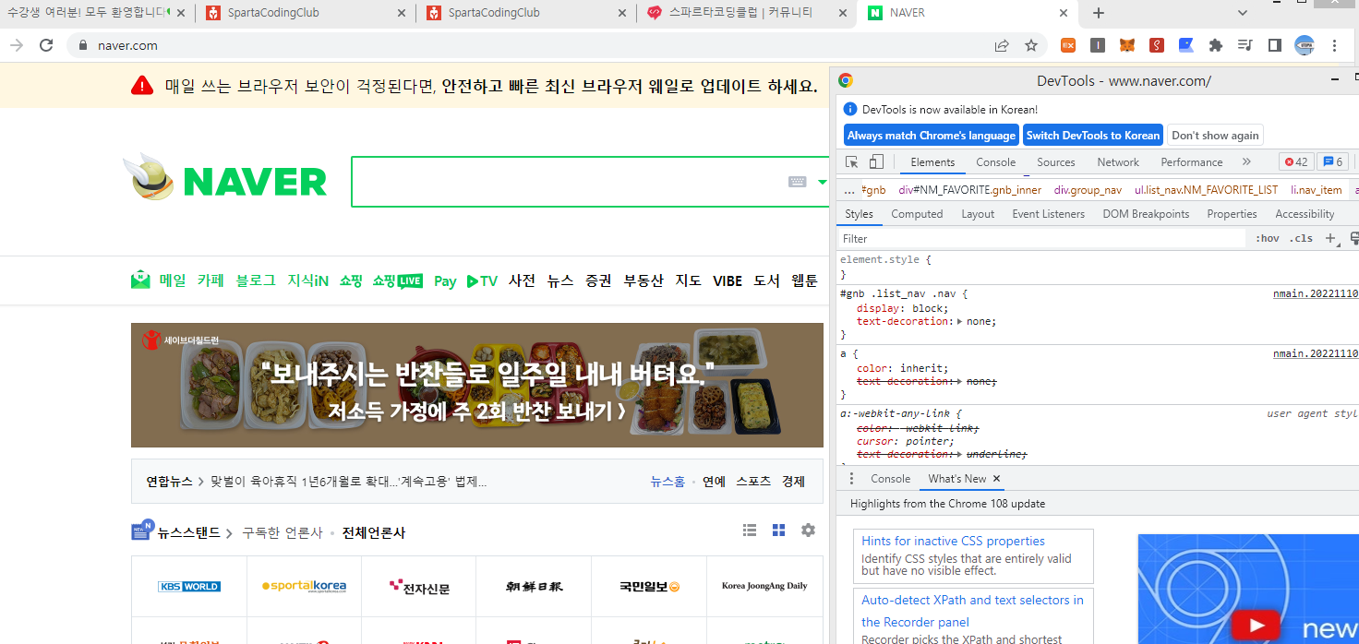Click the 뉴스홈 link

[667, 482]
